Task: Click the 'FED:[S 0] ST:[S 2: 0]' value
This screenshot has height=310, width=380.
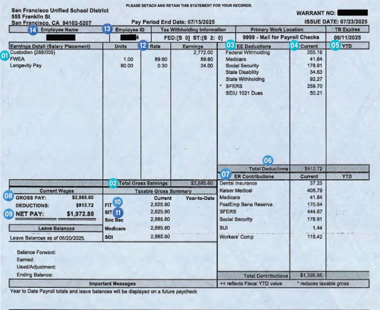Action: coord(193,38)
